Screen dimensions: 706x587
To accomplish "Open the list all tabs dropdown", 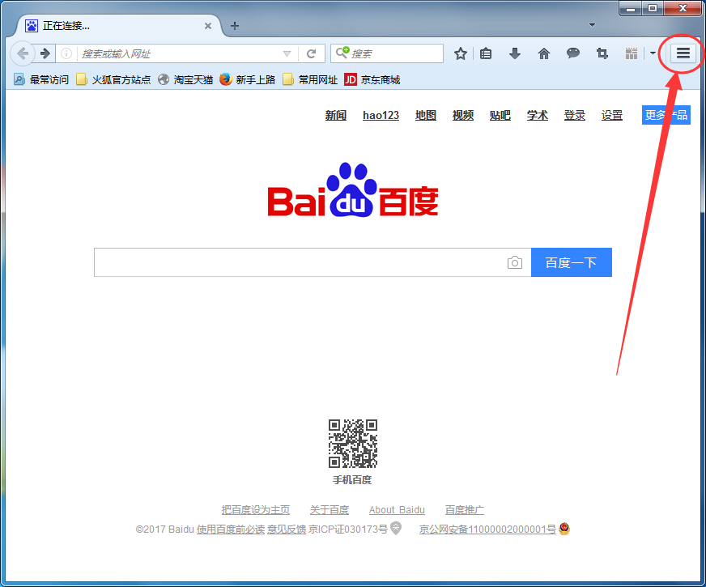I will (x=592, y=25).
